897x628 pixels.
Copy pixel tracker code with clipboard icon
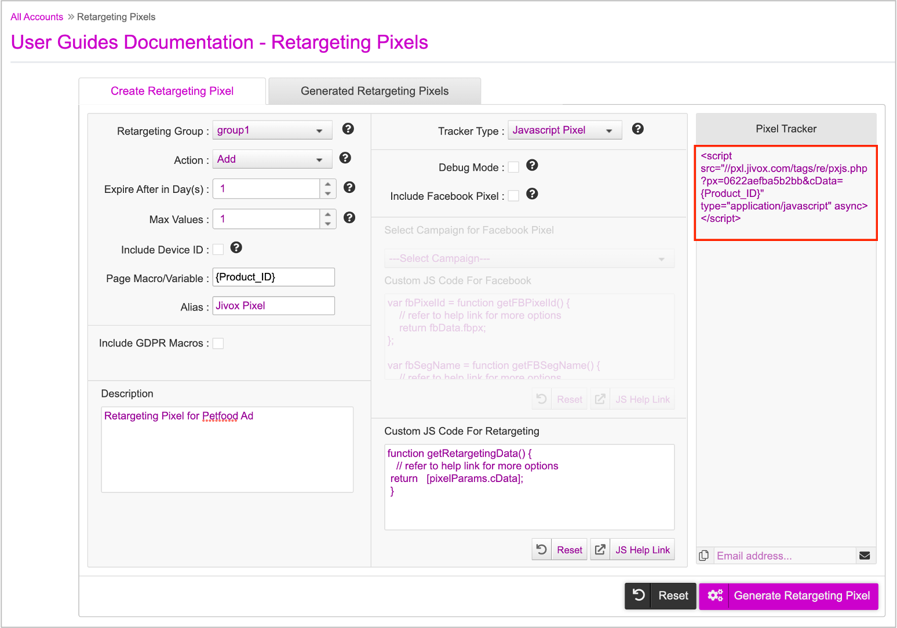[x=704, y=556]
